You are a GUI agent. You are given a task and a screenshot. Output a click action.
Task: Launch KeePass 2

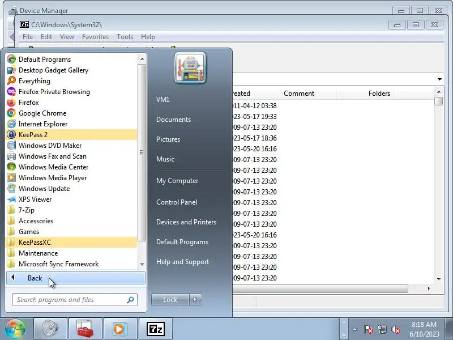[71, 135]
